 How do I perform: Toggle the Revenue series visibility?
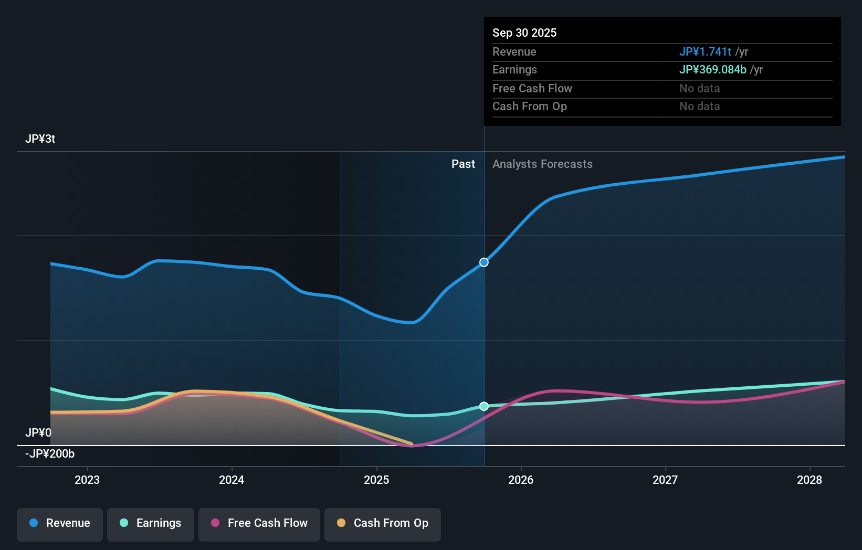[x=59, y=523]
